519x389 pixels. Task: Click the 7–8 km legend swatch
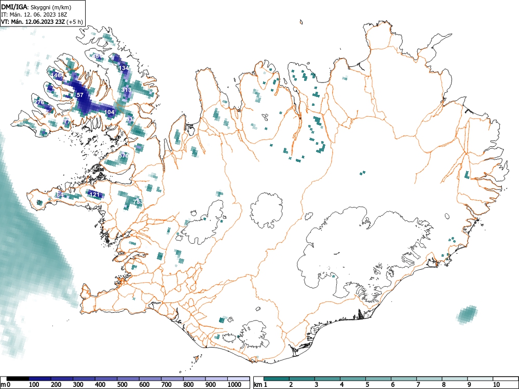tap(429, 379)
